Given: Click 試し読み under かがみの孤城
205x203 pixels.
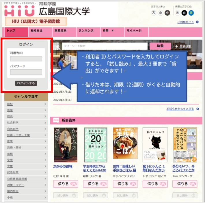Looking at the screenshot, I should pos(66,195).
